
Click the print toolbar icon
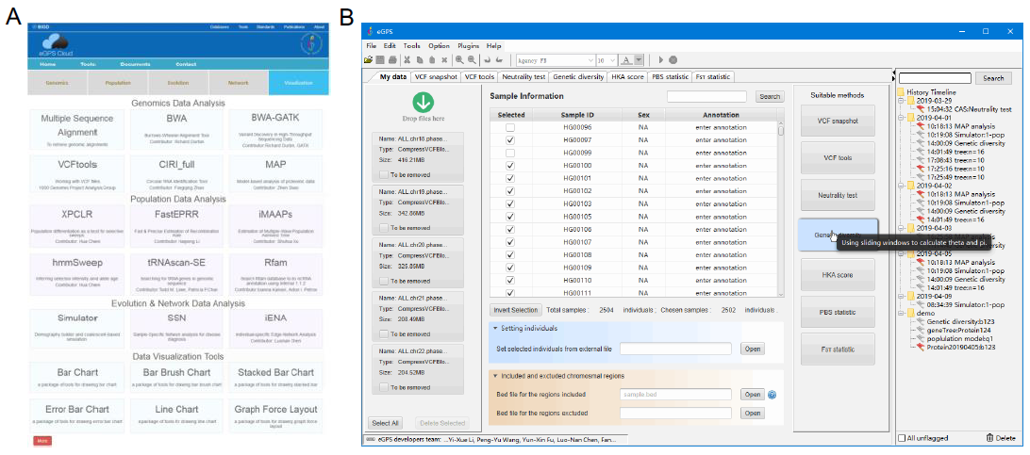(392, 59)
